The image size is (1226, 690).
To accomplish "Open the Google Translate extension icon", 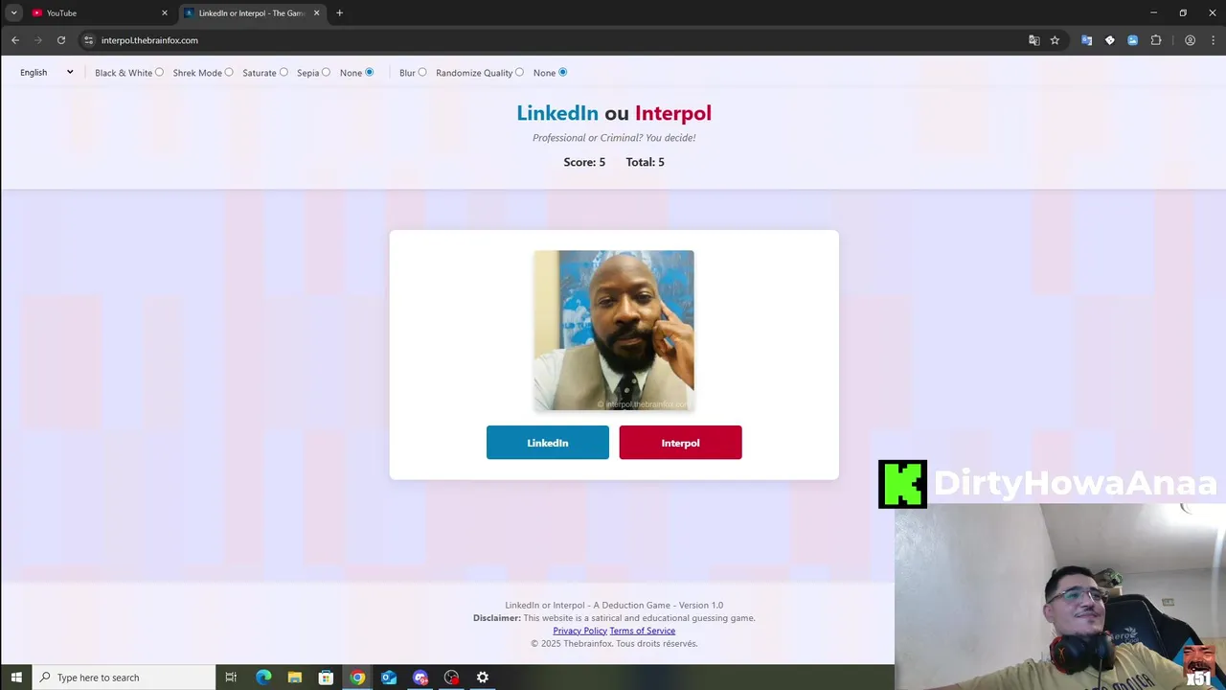I will coord(1086,40).
